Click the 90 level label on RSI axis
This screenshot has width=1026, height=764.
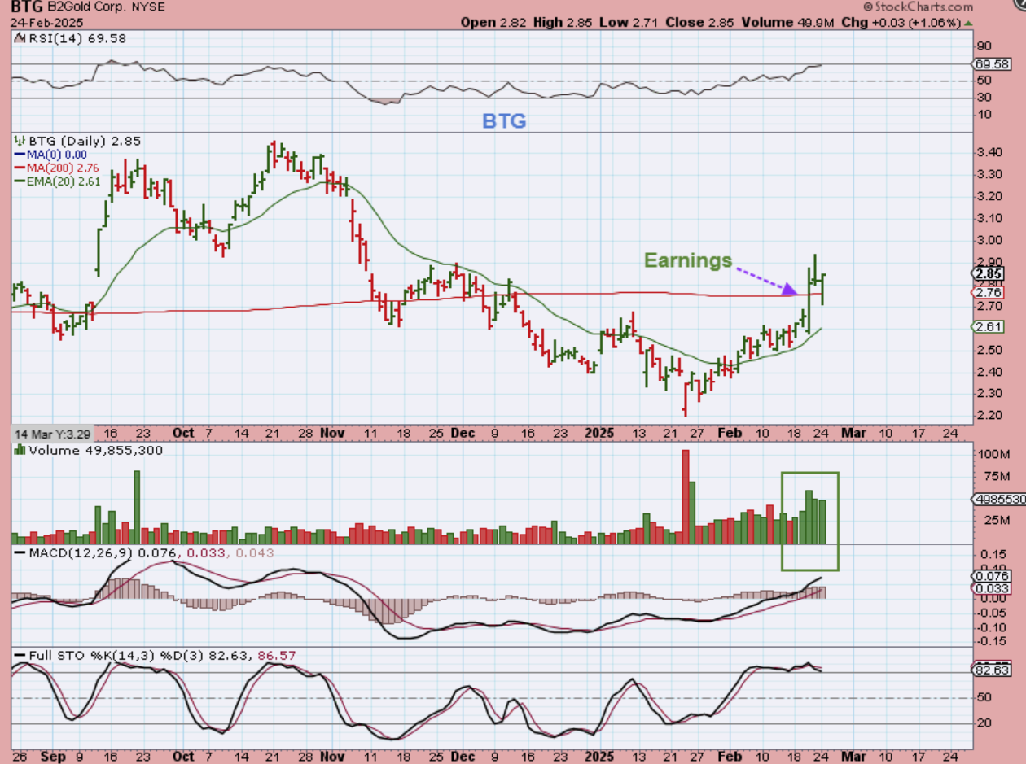pyautogui.click(x=984, y=46)
